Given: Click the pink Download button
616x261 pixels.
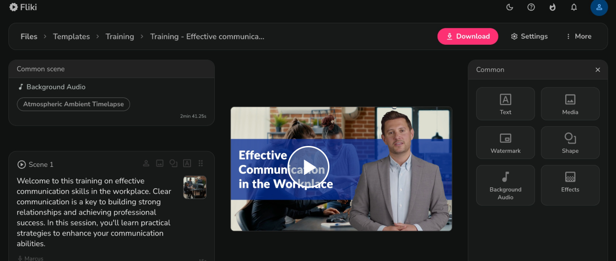Looking at the screenshot, I should (468, 36).
